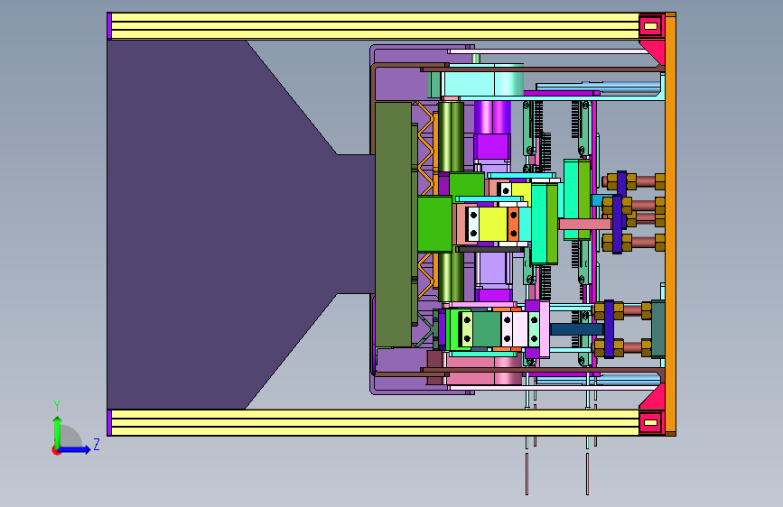This screenshot has width=783, height=507.
Task: Select the dark blue horizontal rod
Action: tap(577, 329)
